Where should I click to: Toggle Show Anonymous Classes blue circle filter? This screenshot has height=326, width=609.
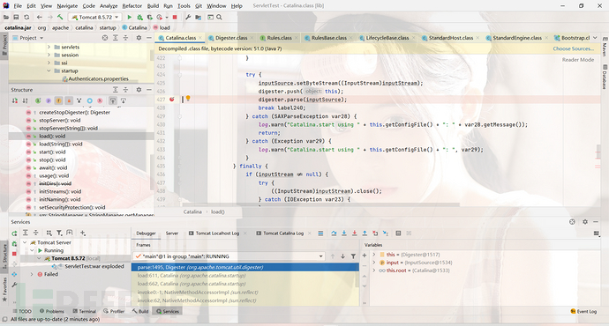[x=89, y=100]
